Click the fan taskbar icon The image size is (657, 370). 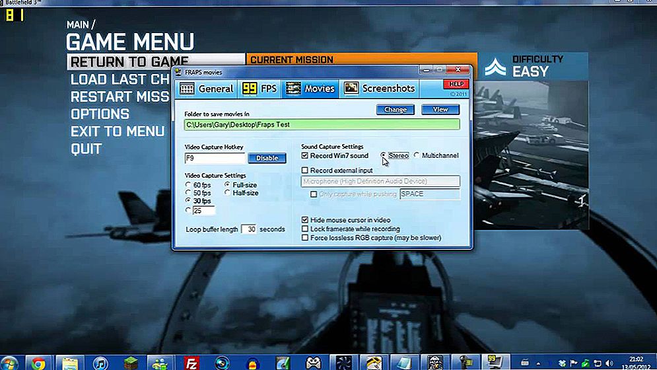pos(343,363)
